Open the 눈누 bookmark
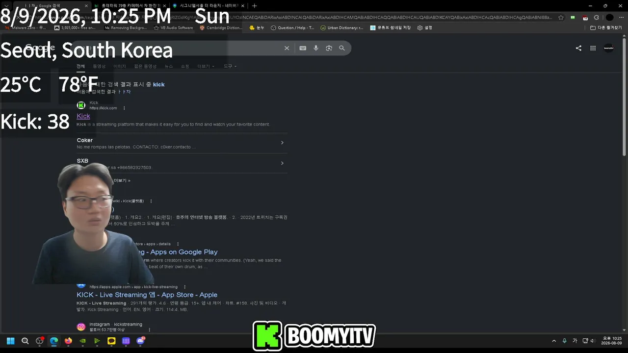Viewport: 628px width, 353px height. [258, 28]
